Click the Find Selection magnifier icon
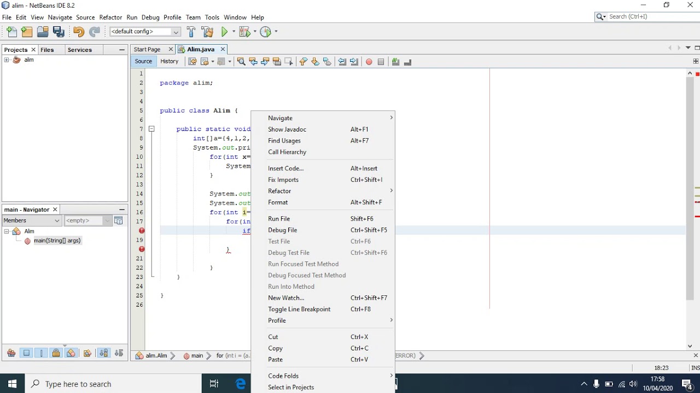 coord(241,62)
